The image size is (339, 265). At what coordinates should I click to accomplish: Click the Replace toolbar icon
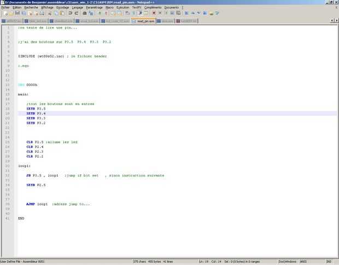[91, 13]
